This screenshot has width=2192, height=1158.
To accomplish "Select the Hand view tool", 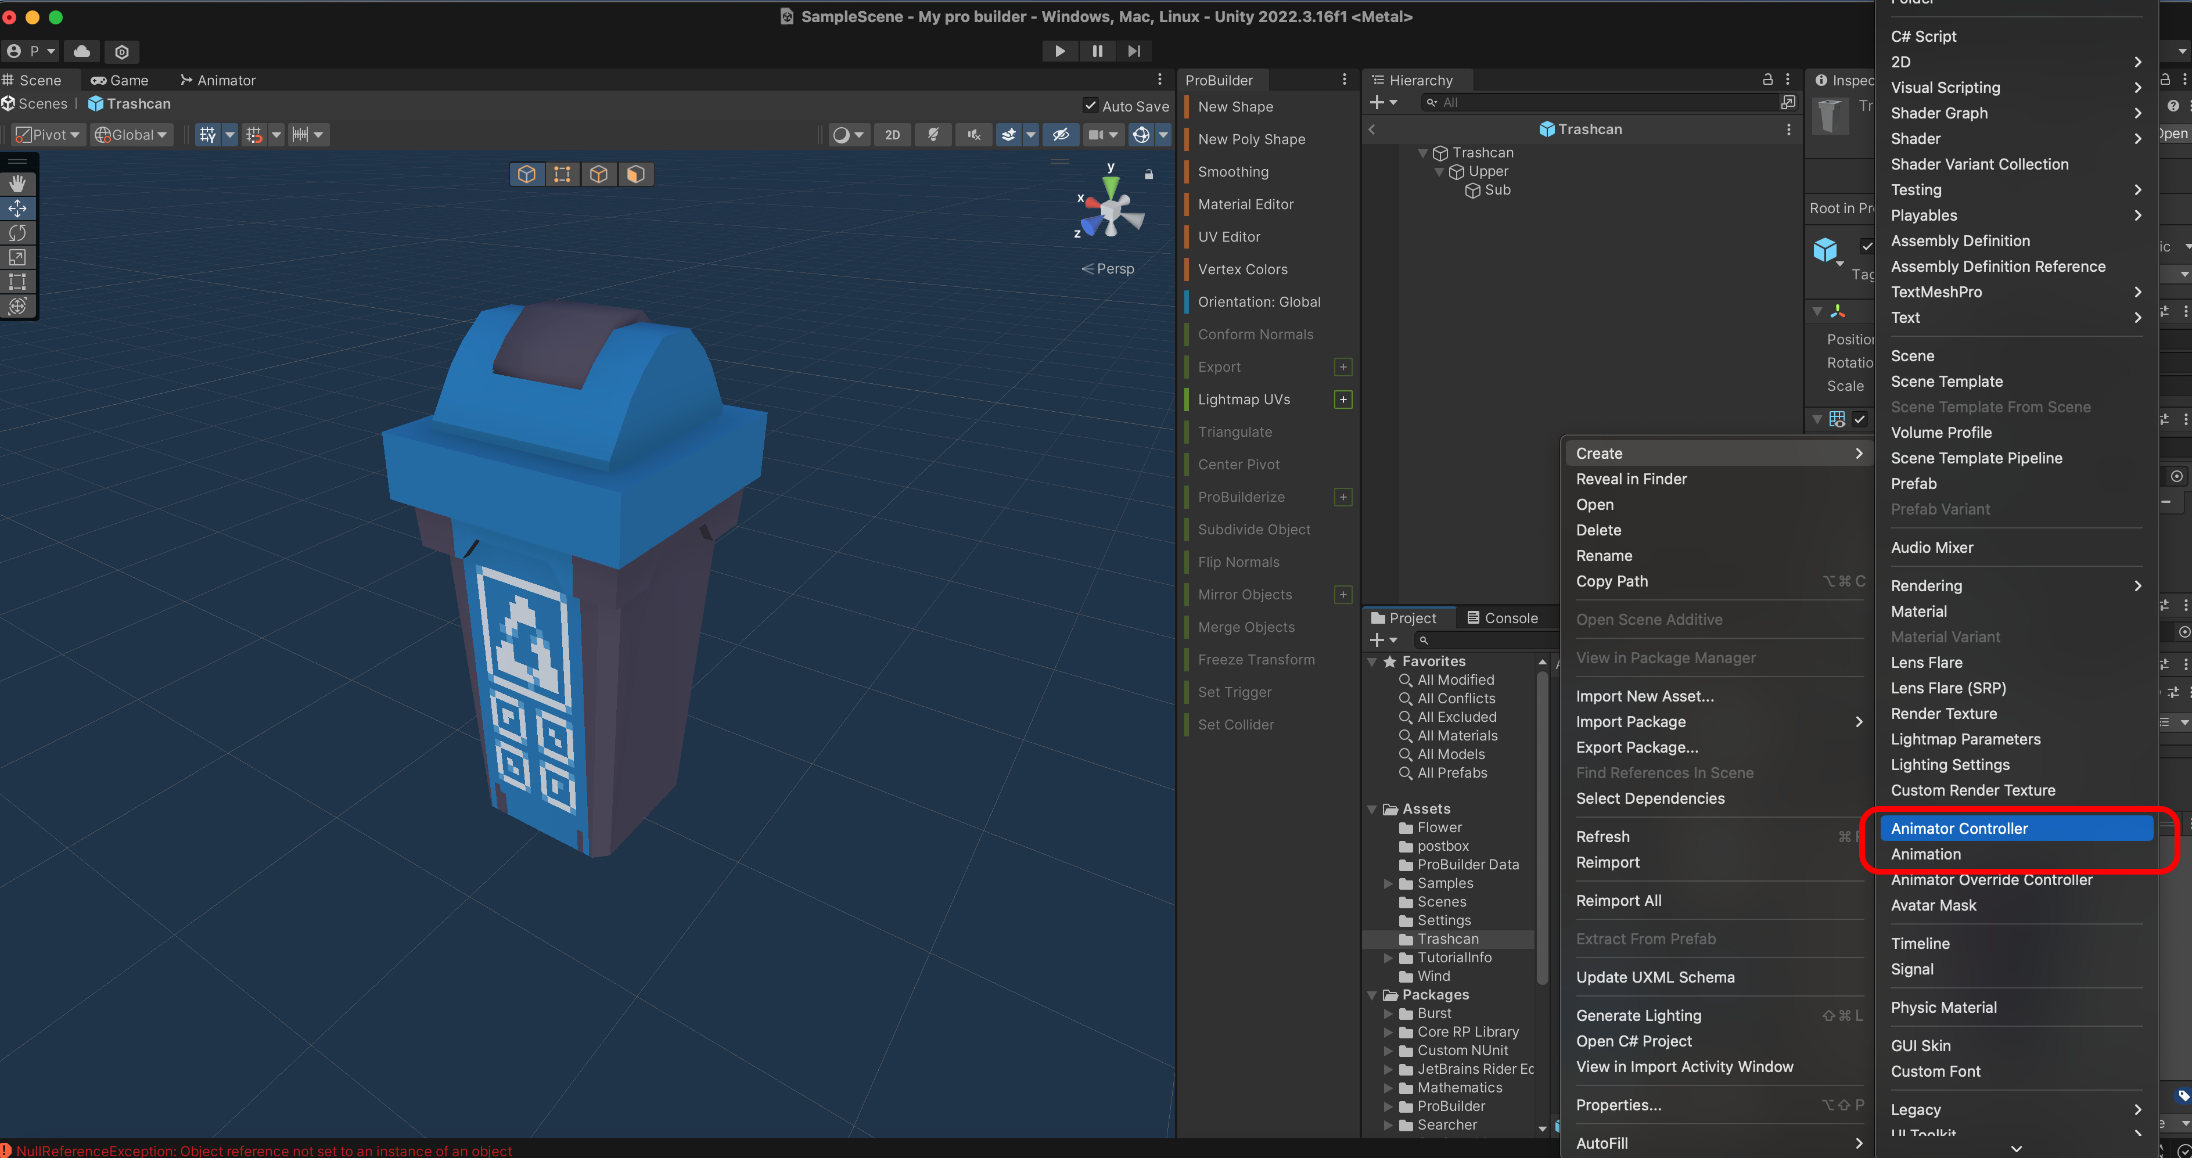I will click(18, 183).
